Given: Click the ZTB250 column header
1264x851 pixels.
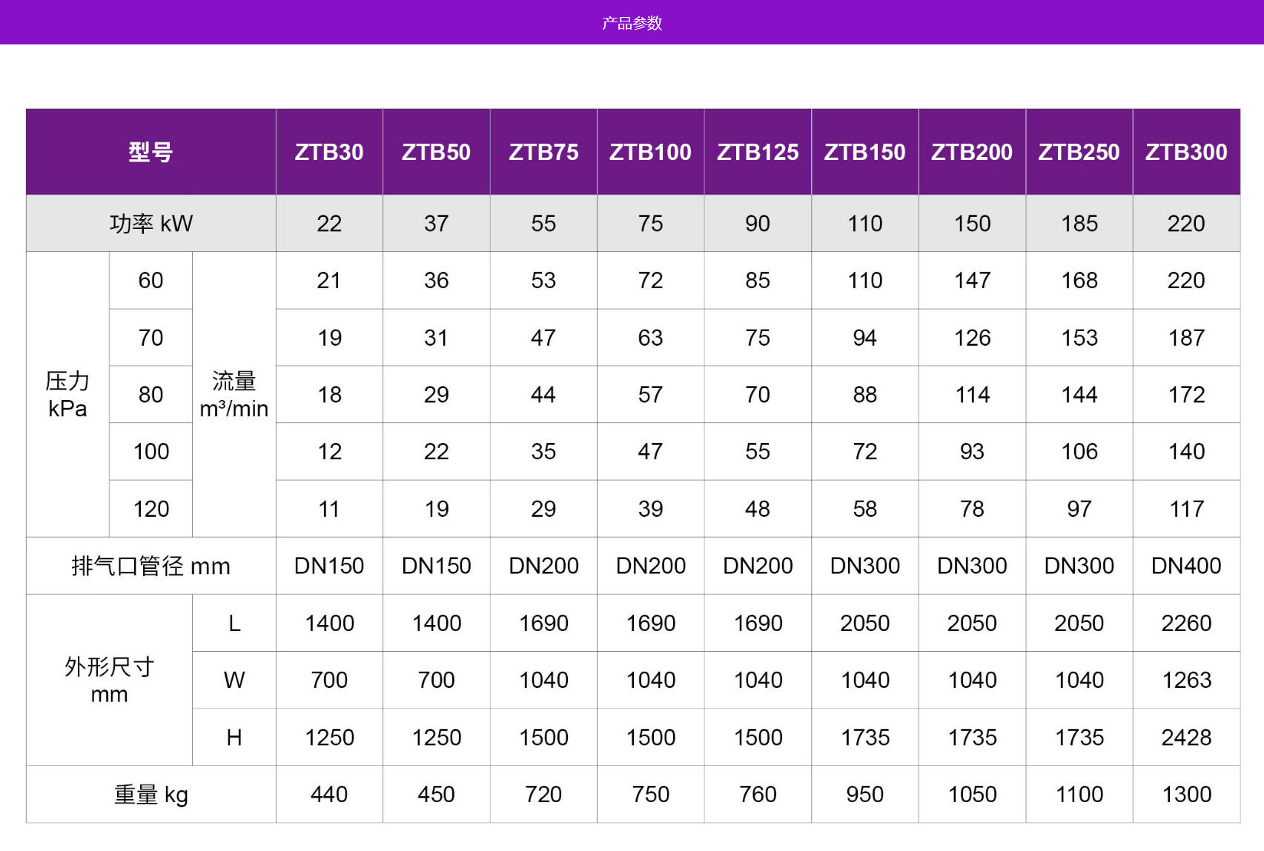Looking at the screenshot, I should pyautogui.click(x=1079, y=152).
